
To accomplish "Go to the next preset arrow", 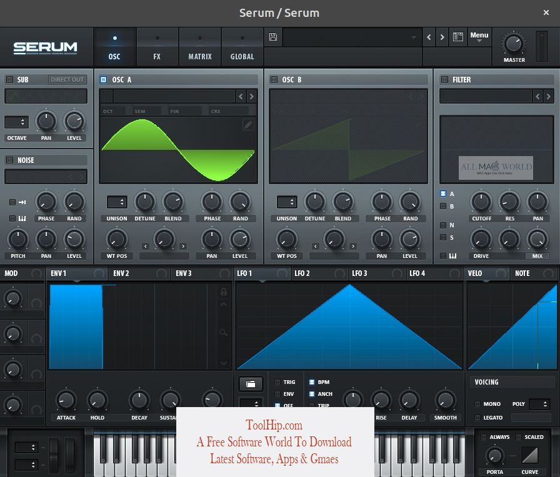I will (442, 37).
